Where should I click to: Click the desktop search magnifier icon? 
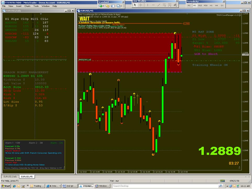221,186
